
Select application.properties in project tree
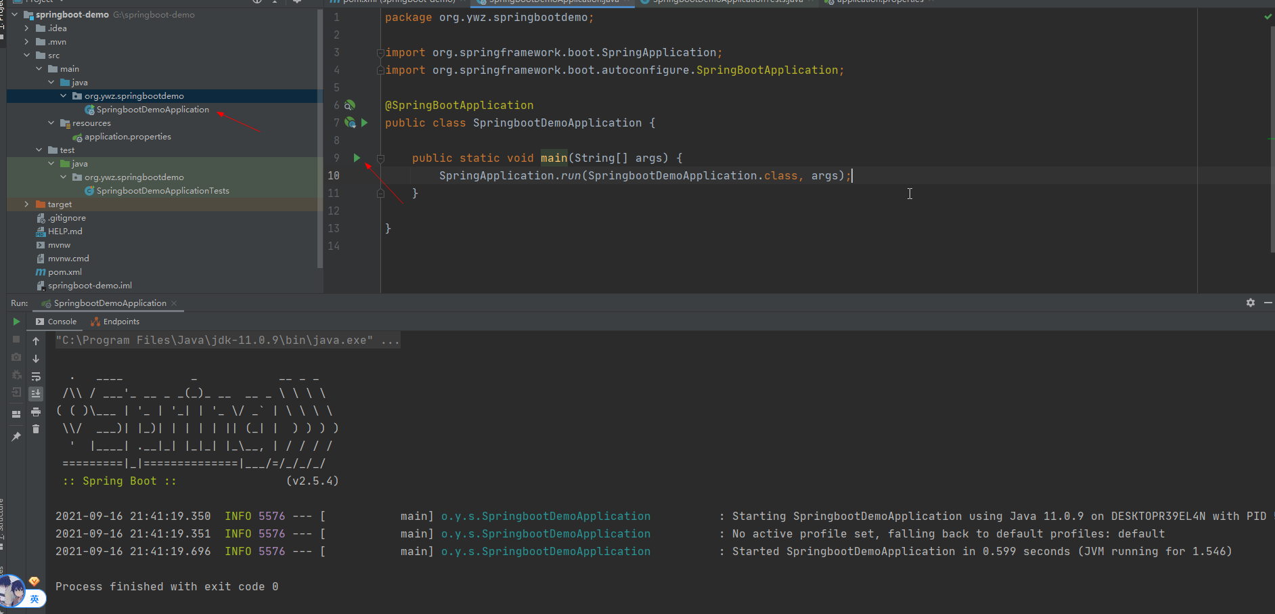127,136
